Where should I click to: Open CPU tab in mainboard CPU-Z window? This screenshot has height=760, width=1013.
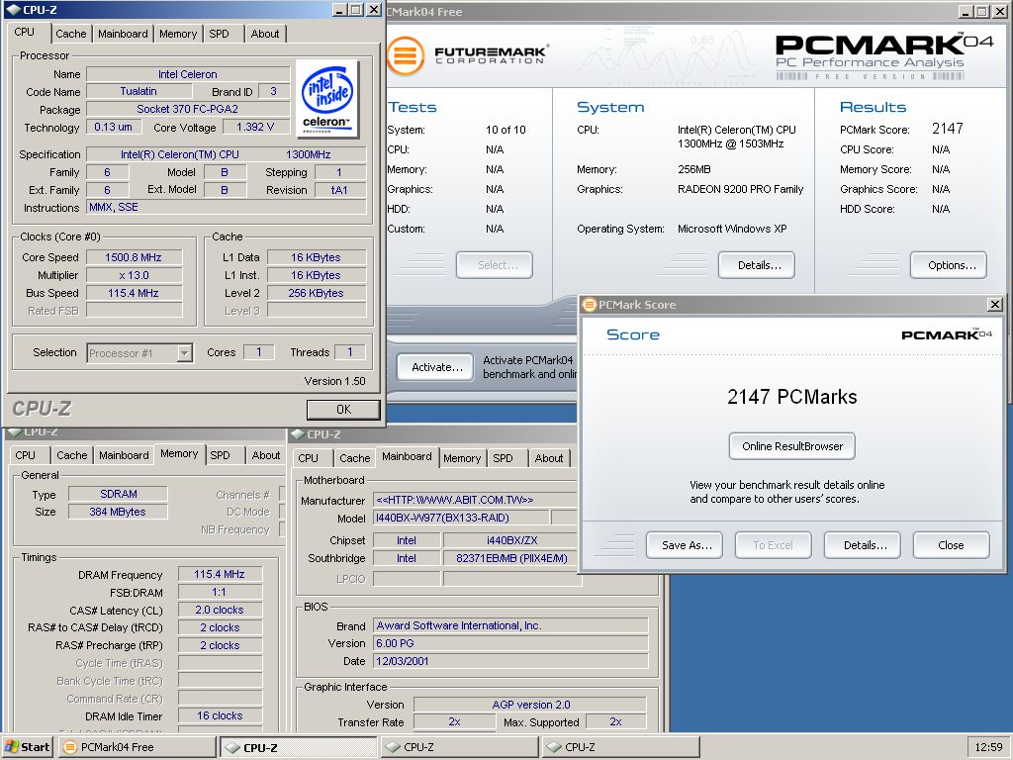(309, 457)
